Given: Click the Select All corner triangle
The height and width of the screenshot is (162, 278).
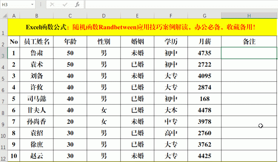Looking at the screenshot, I should [x=4, y=16].
